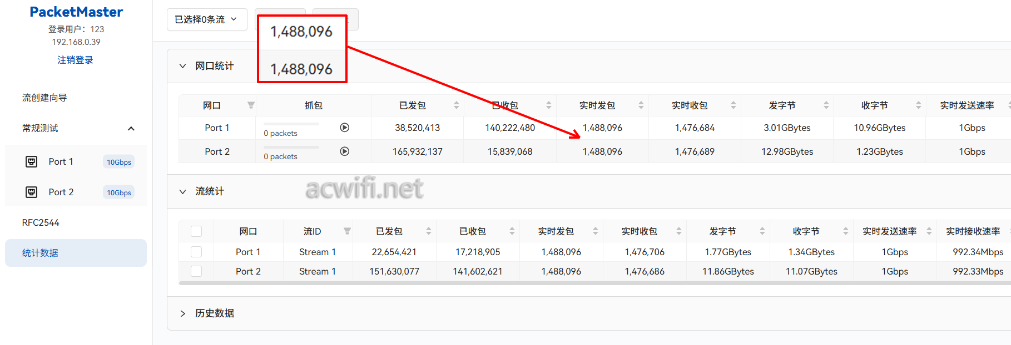1011x345 pixels.
Task: Sort port statistics by 已发包 column
Action: (456, 105)
